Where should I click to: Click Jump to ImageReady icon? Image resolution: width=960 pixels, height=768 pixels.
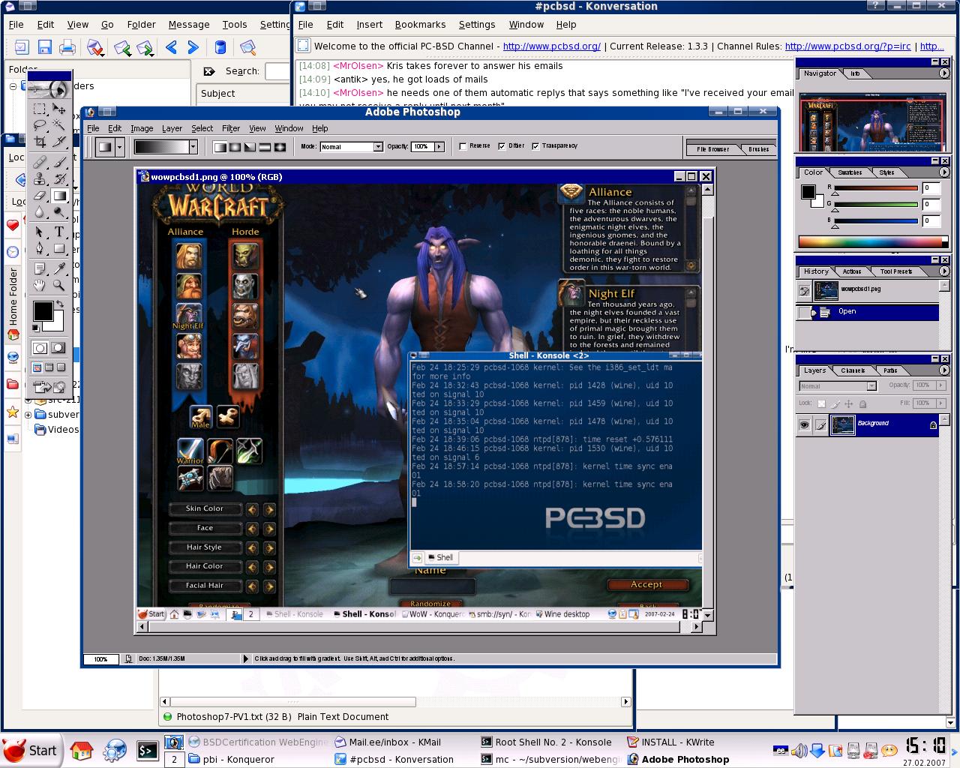[49, 387]
